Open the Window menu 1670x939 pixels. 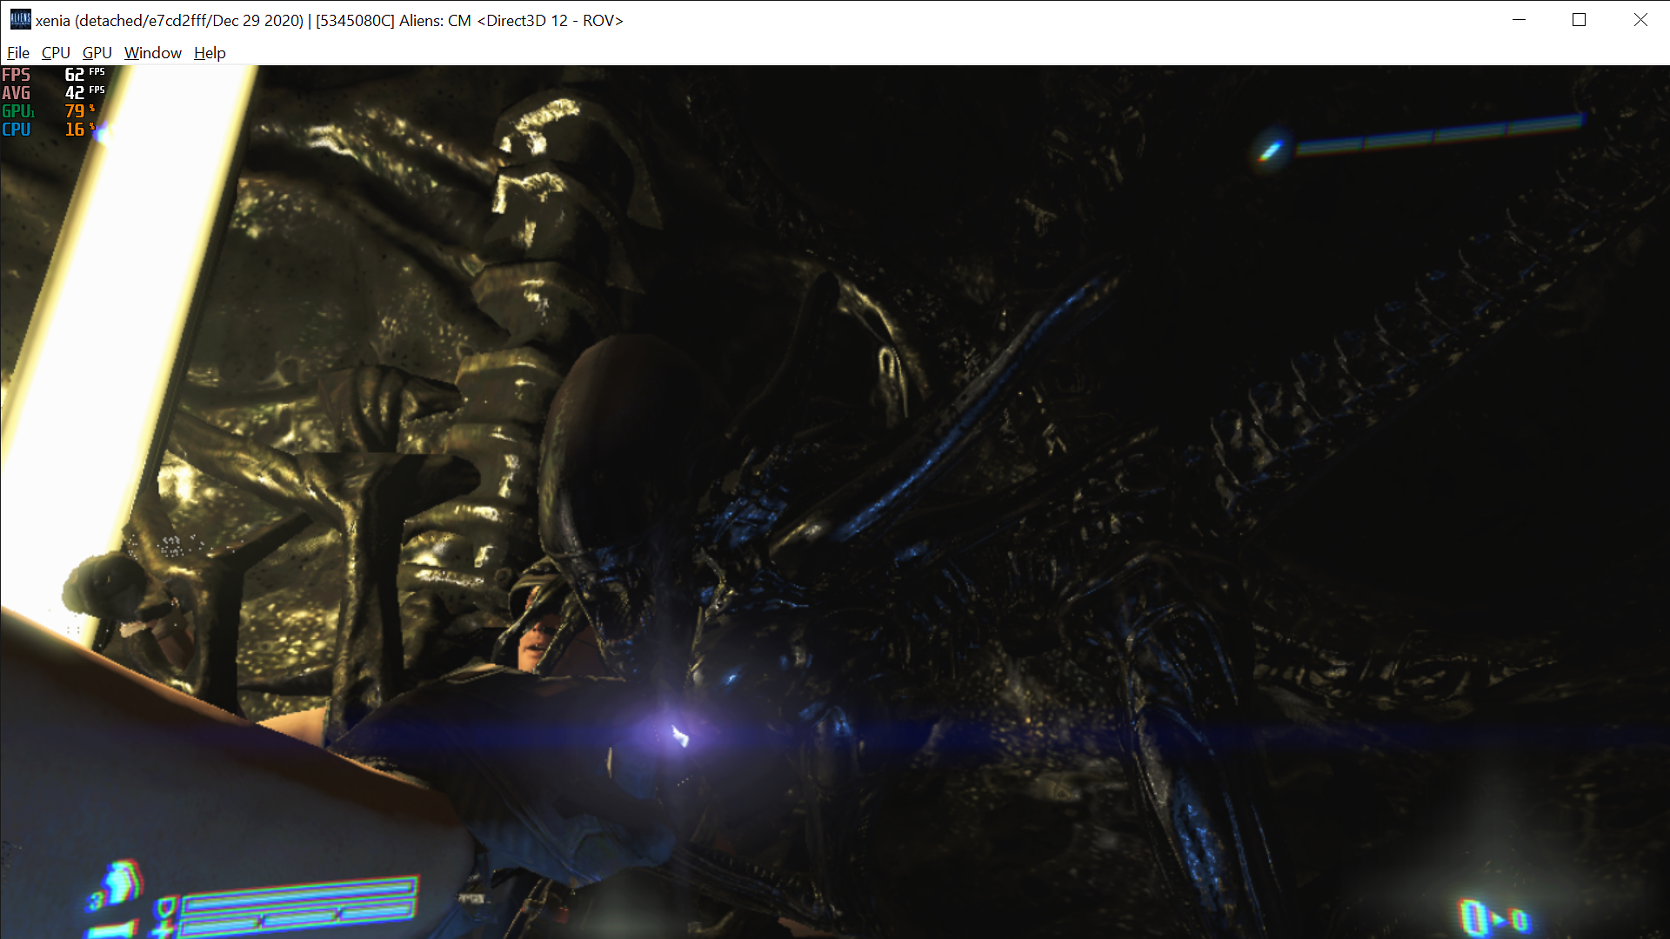152,52
